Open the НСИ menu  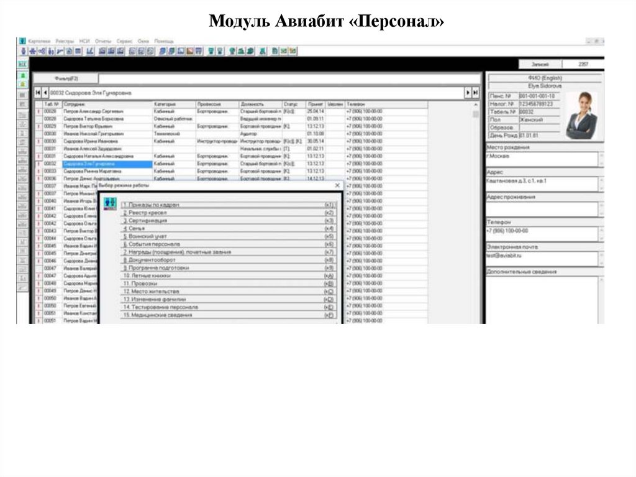84,41
